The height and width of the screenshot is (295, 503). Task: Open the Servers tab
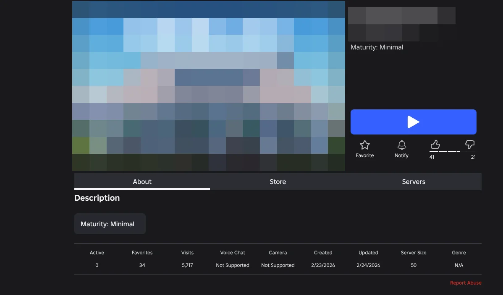pyautogui.click(x=414, y=181)
